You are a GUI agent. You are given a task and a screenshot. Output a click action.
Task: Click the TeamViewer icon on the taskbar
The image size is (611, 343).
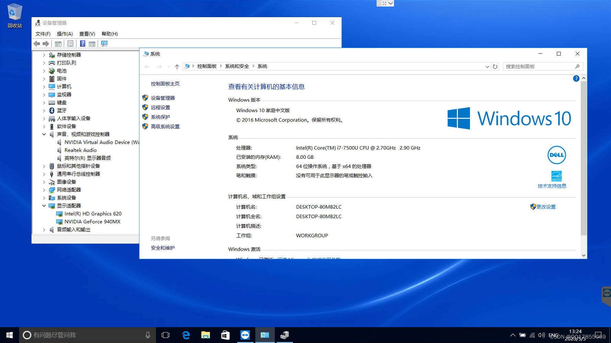click(245, 335)
